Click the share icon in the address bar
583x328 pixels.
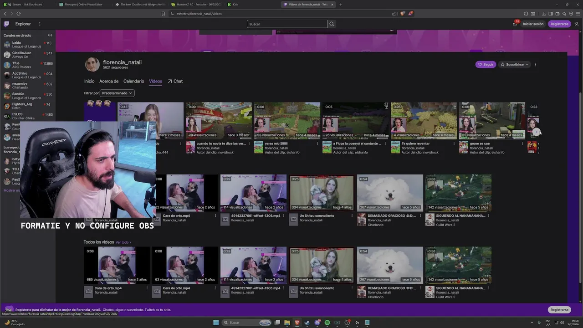point(394,14)
